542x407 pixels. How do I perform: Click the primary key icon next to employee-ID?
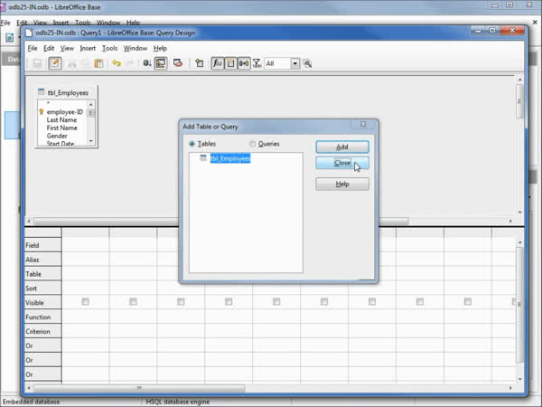pyautogui.click(x=42, y=112)
